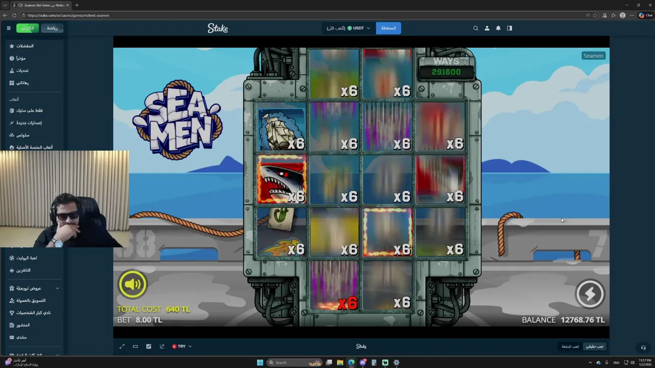Click the Stake logo in header
The image size is (655, 368).
click(x=218, y=28)
